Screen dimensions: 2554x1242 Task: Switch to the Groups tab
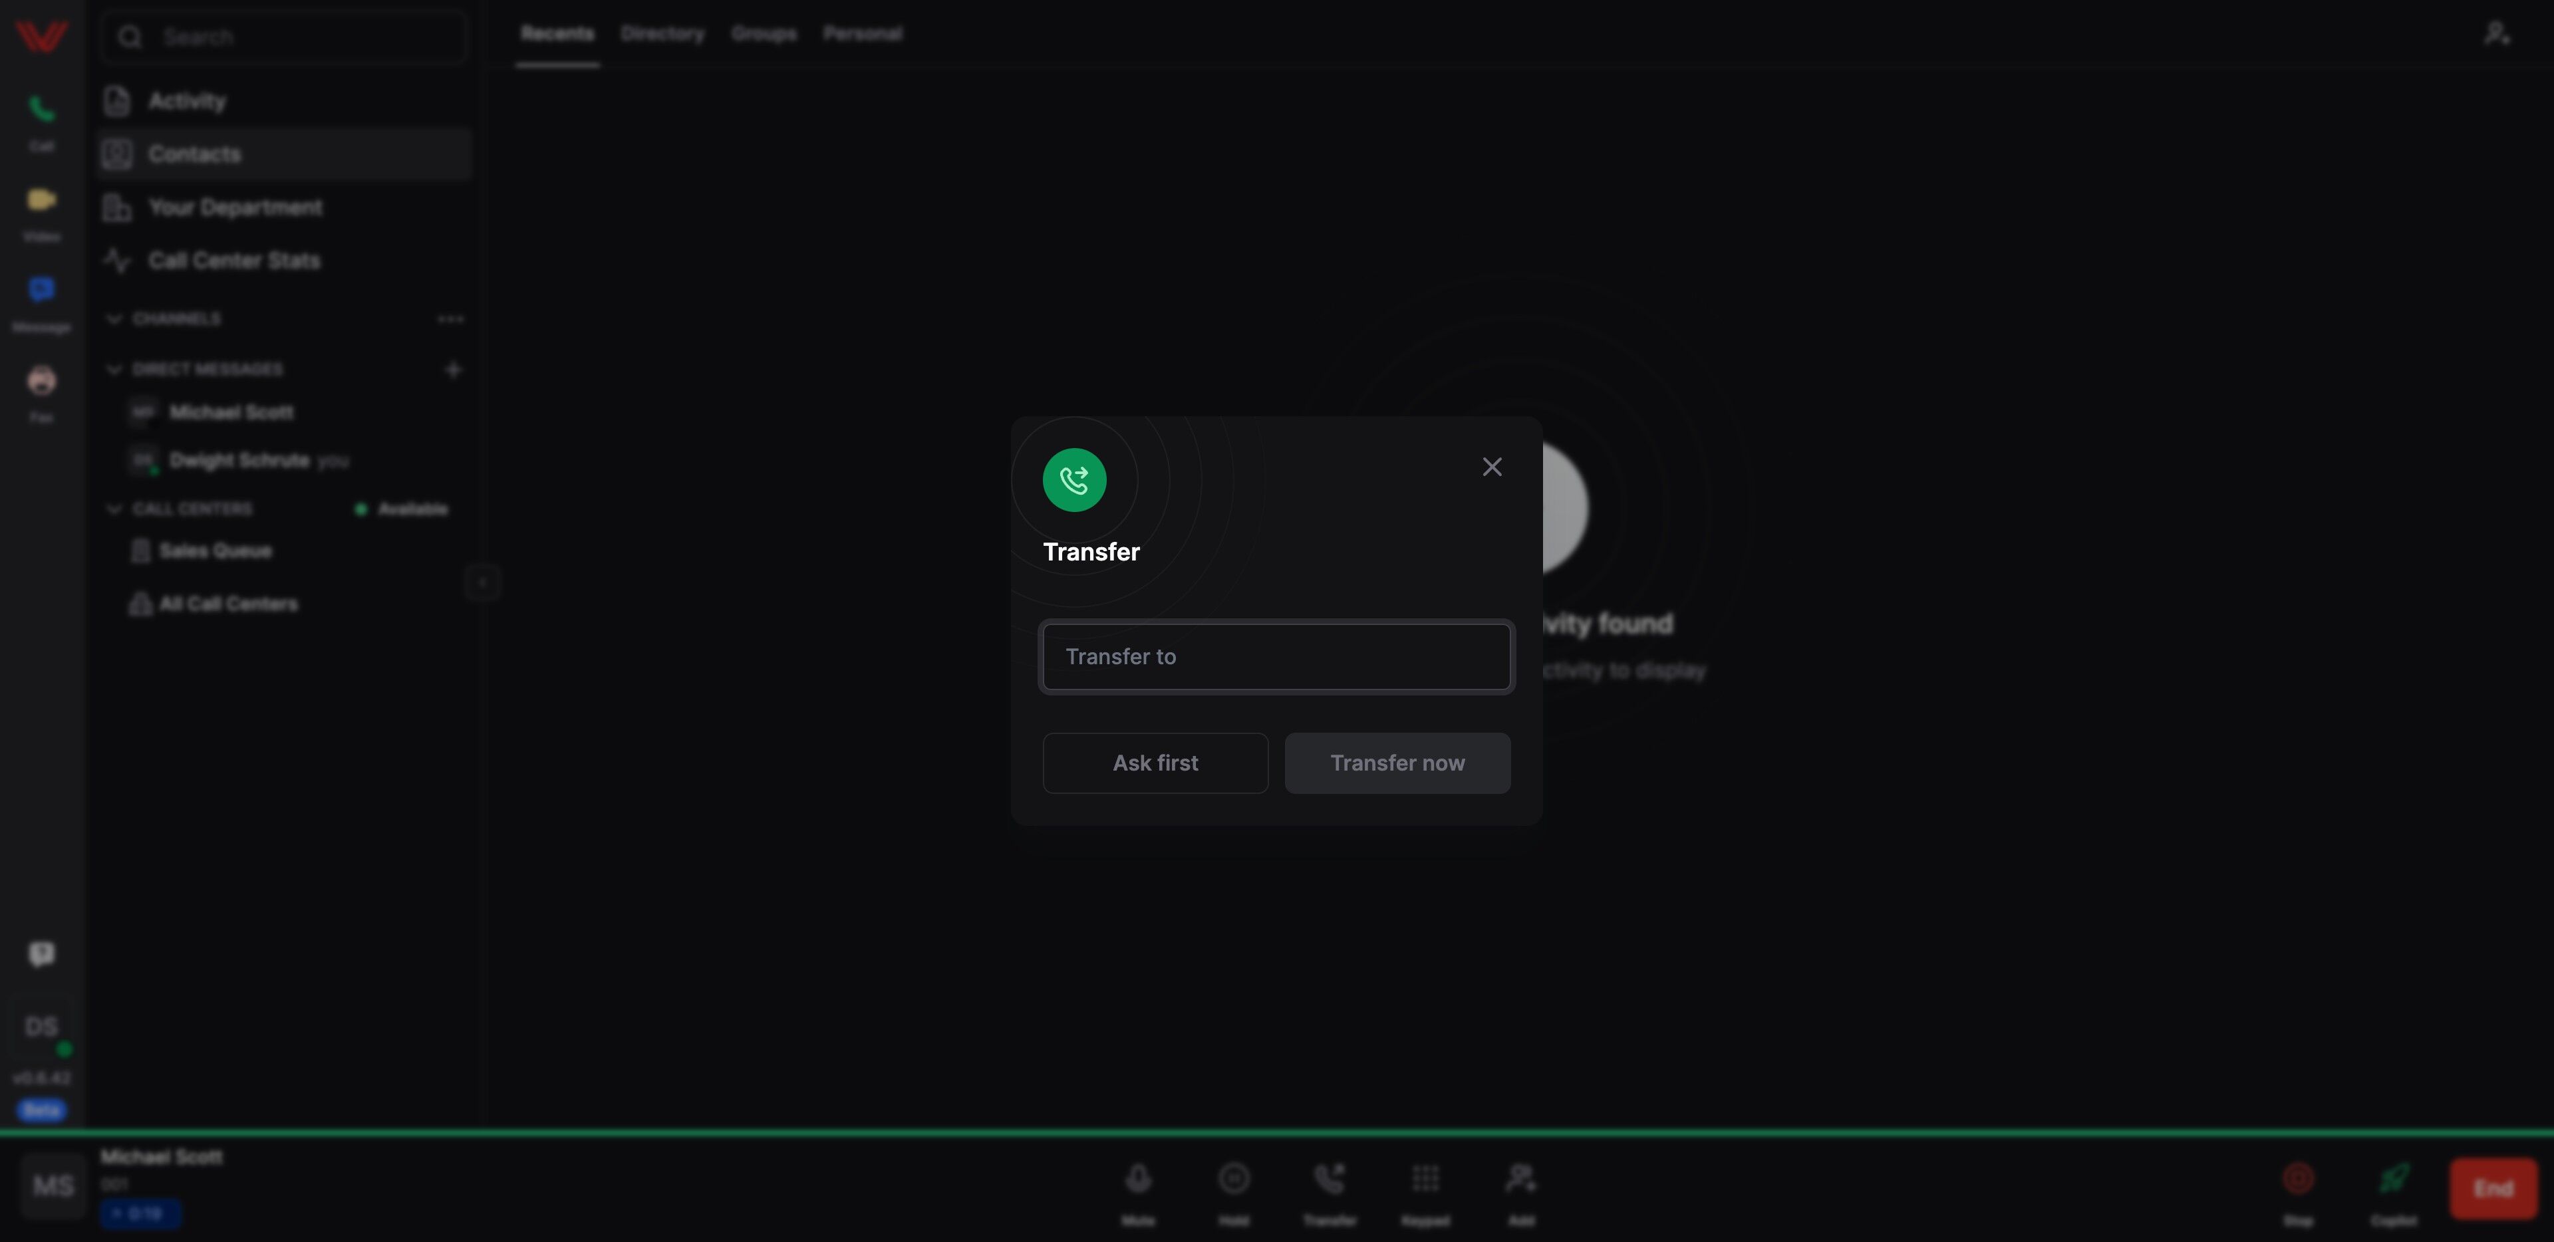point(764,34)
